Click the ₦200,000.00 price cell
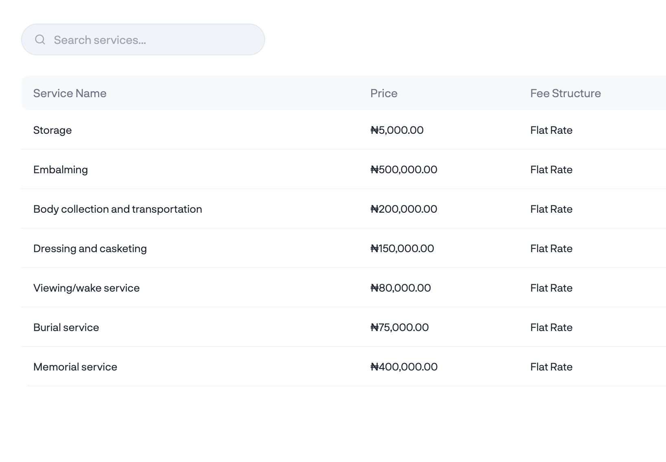This screenshot has height=462, width=666. 404,209
